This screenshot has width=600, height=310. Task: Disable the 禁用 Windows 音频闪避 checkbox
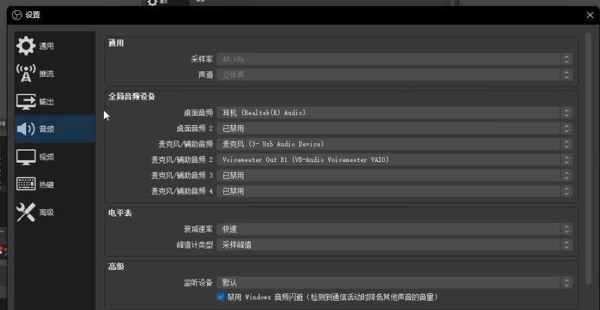(221, 297)
